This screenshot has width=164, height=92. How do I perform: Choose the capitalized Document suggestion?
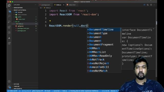click(x=104, y=41)
